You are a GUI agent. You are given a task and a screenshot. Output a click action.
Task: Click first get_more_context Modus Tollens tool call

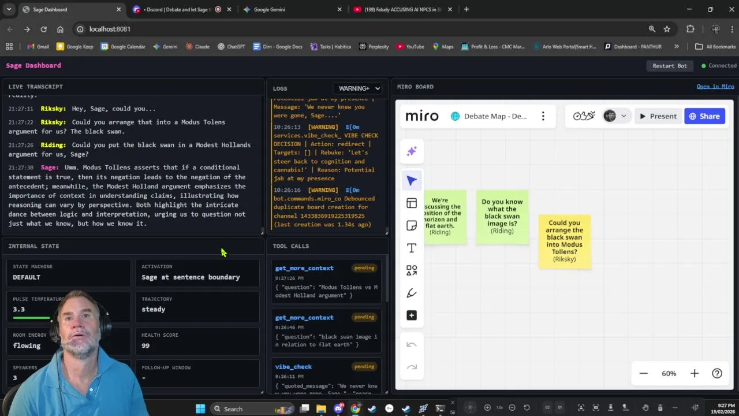(326, 281)
